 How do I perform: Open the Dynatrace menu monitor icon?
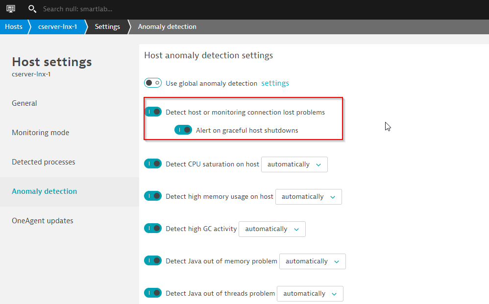point(11,9)
